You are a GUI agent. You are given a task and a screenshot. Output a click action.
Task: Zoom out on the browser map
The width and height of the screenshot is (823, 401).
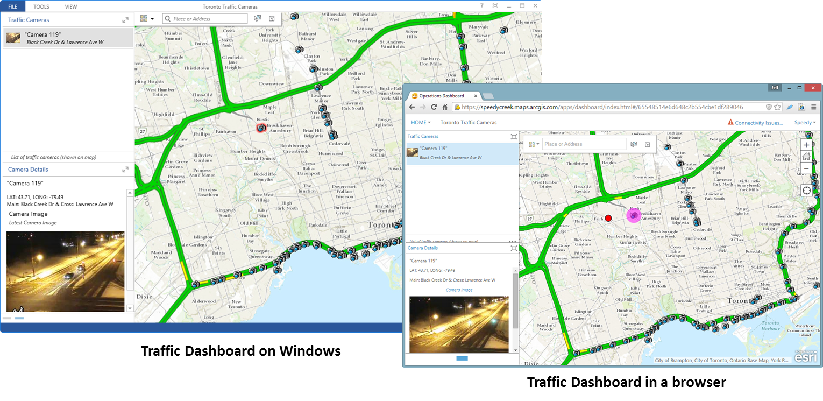coord(806,169)
